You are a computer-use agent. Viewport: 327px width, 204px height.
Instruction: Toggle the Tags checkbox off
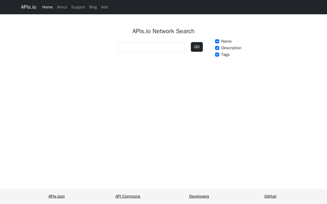[x=217, y=55]
